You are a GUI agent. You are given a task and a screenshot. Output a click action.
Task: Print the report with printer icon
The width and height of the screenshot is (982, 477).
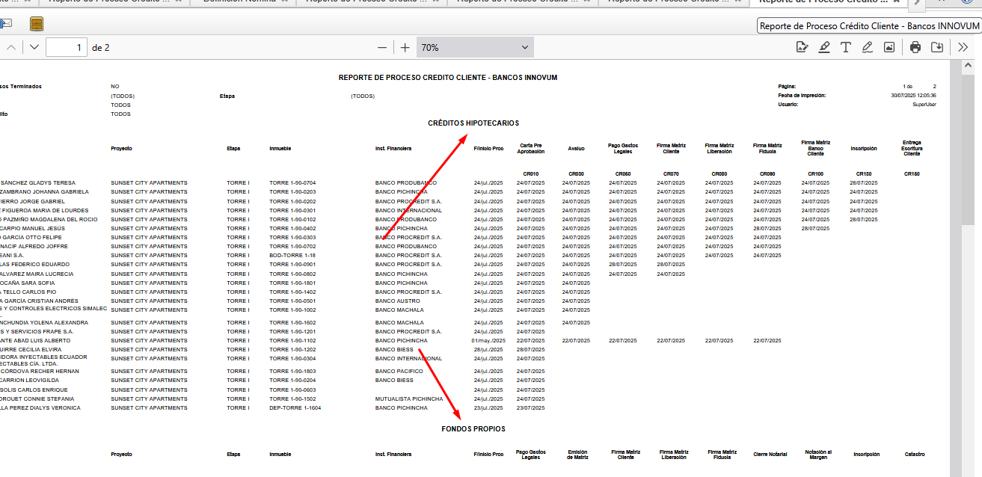(x=915, y=47)
